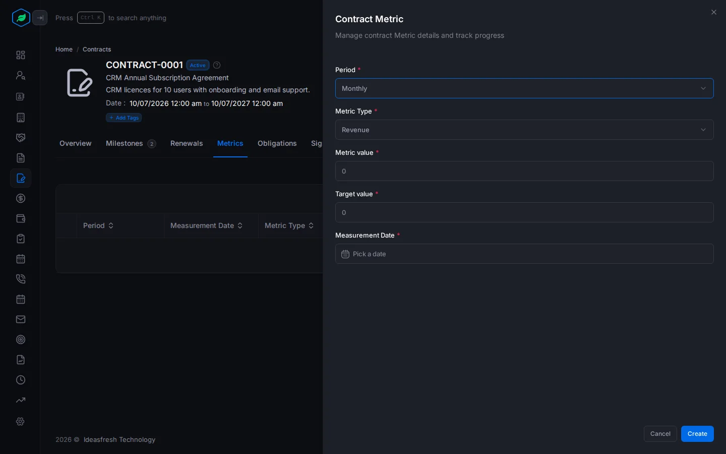Go to Home breadcrumb link

pyautogui.click(x=64, y=49)
